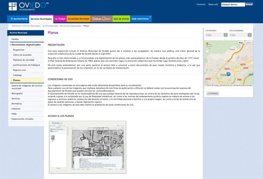Click the share icon in Compartir

[x=208, y=93]
